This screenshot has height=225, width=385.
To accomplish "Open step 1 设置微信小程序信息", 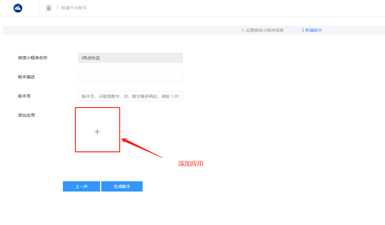I will tap(262, 30).
